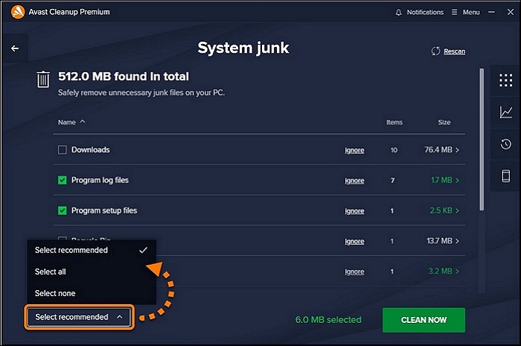Open the hamburger Menu

click(465, 13)
